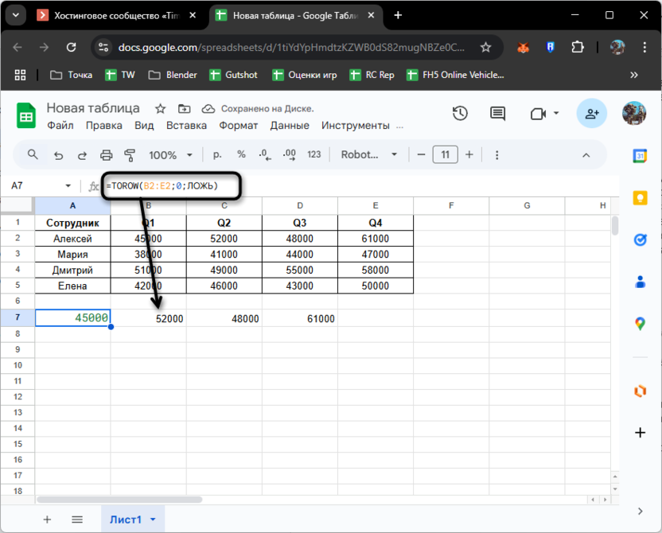Open Google Calendar in side panel

pos(641,156)
